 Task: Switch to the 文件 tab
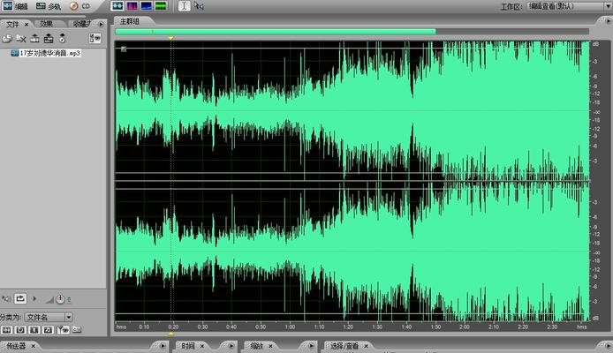(x=12, y=24)
